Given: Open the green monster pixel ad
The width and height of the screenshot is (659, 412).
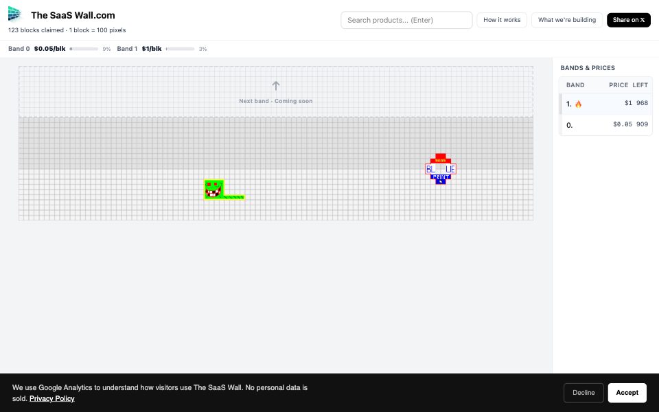Looking at the screenshot, I should click(x=214, y=190).
